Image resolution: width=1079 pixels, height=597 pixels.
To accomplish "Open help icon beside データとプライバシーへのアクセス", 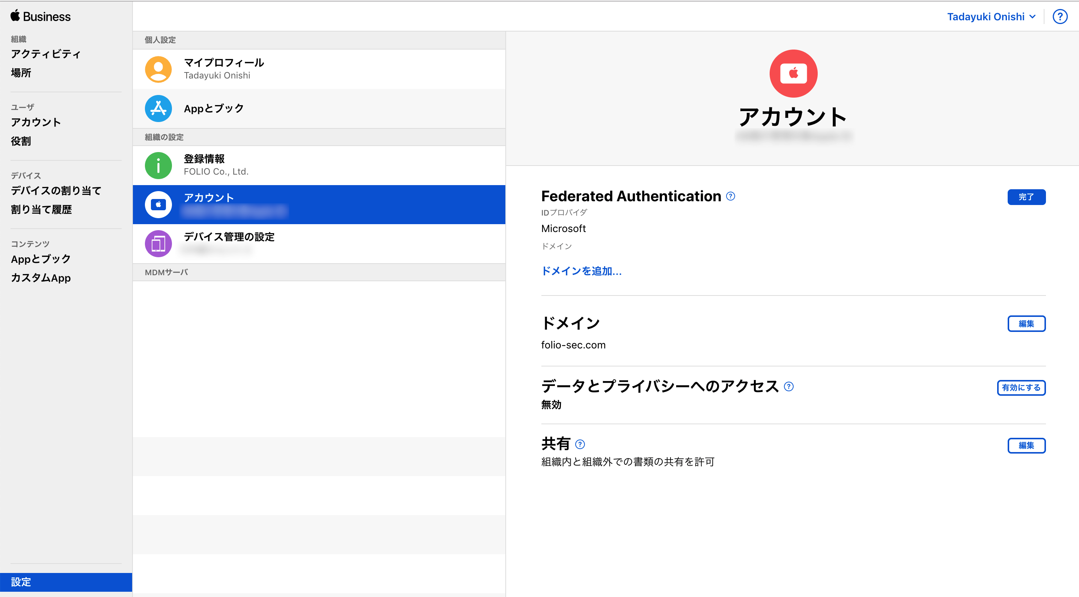I will (x=788, y=386).
